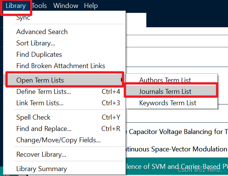Select the Space-Vector Modulation reference row

pos(177,149)
